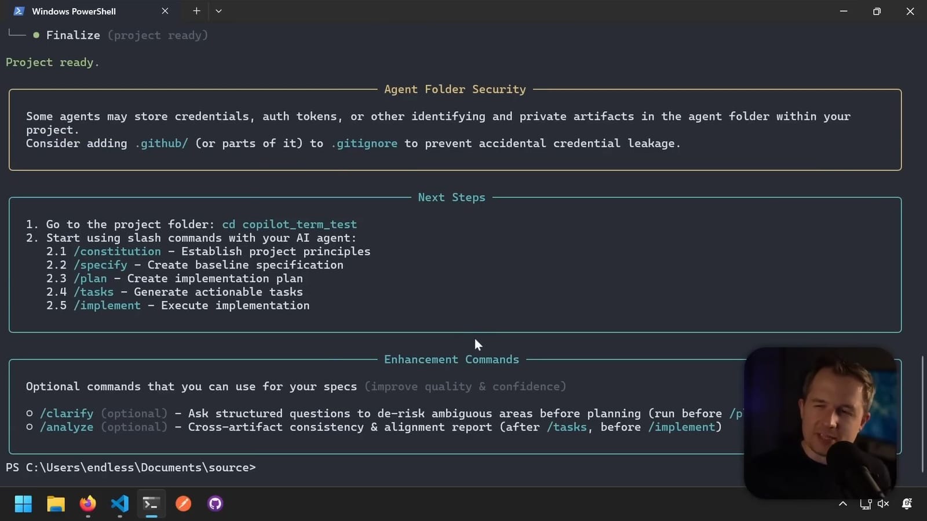Open Visual Studio Code from the taskbar
Image resolution: width=927 pixels, height=521 pixels.
click(119, 504)
